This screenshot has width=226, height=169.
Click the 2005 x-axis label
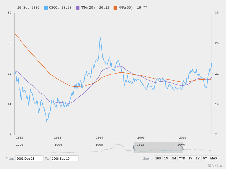tap(141, 138)
